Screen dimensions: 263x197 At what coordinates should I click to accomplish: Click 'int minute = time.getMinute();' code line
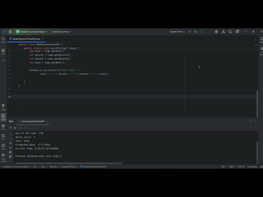pos(50,55)
